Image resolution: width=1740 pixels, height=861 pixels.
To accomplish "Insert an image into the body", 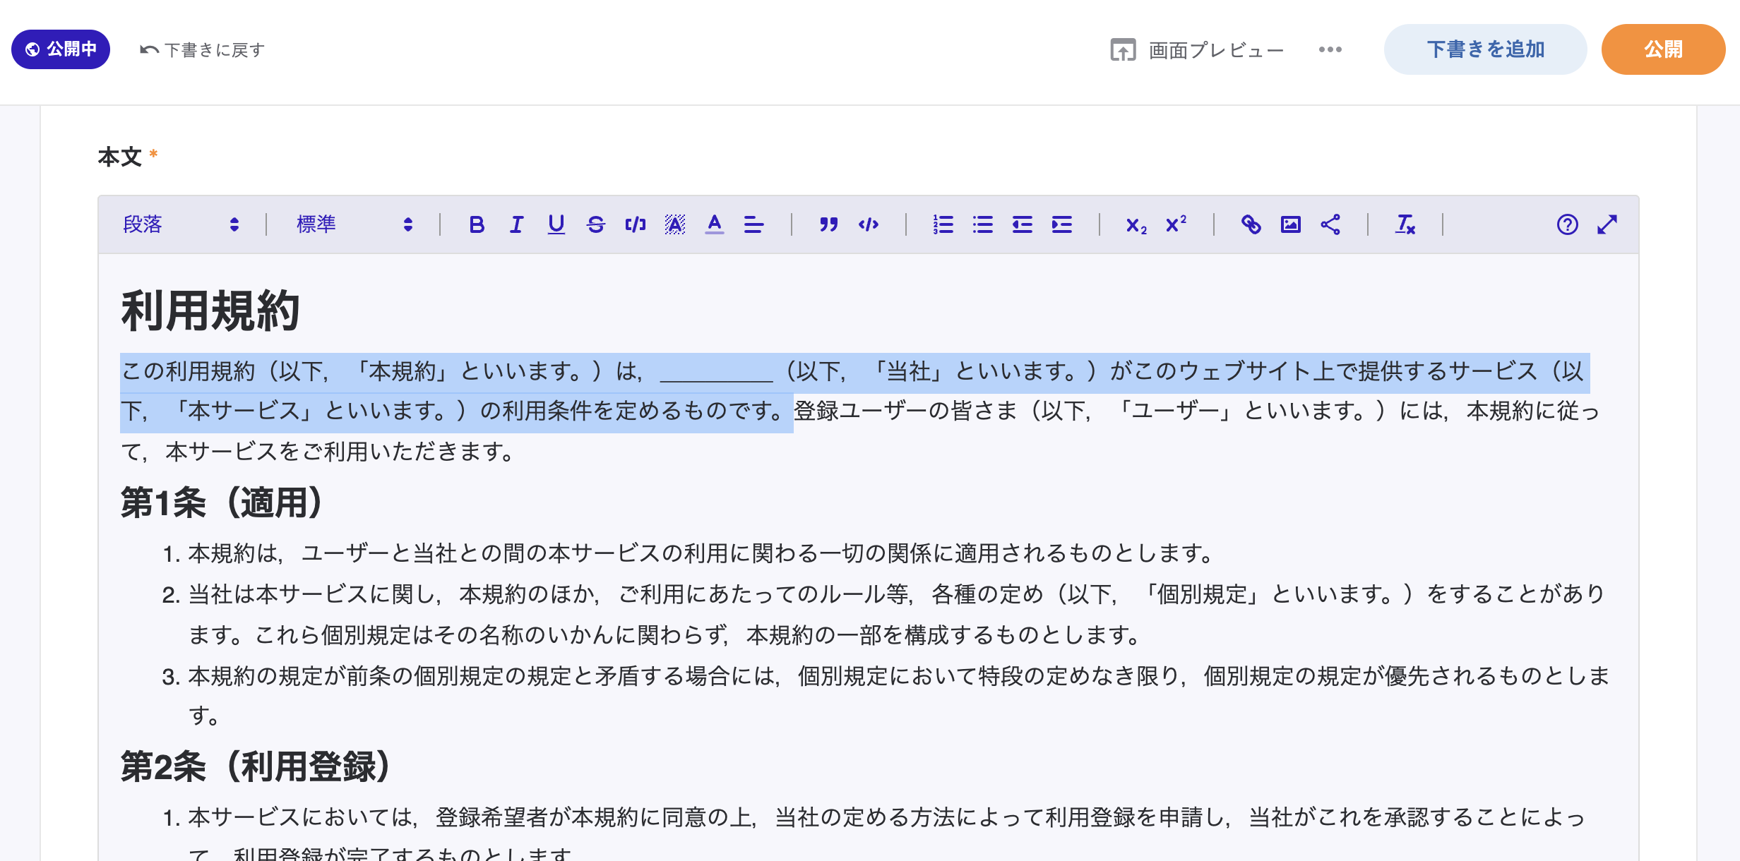I will coord(1290,224).
